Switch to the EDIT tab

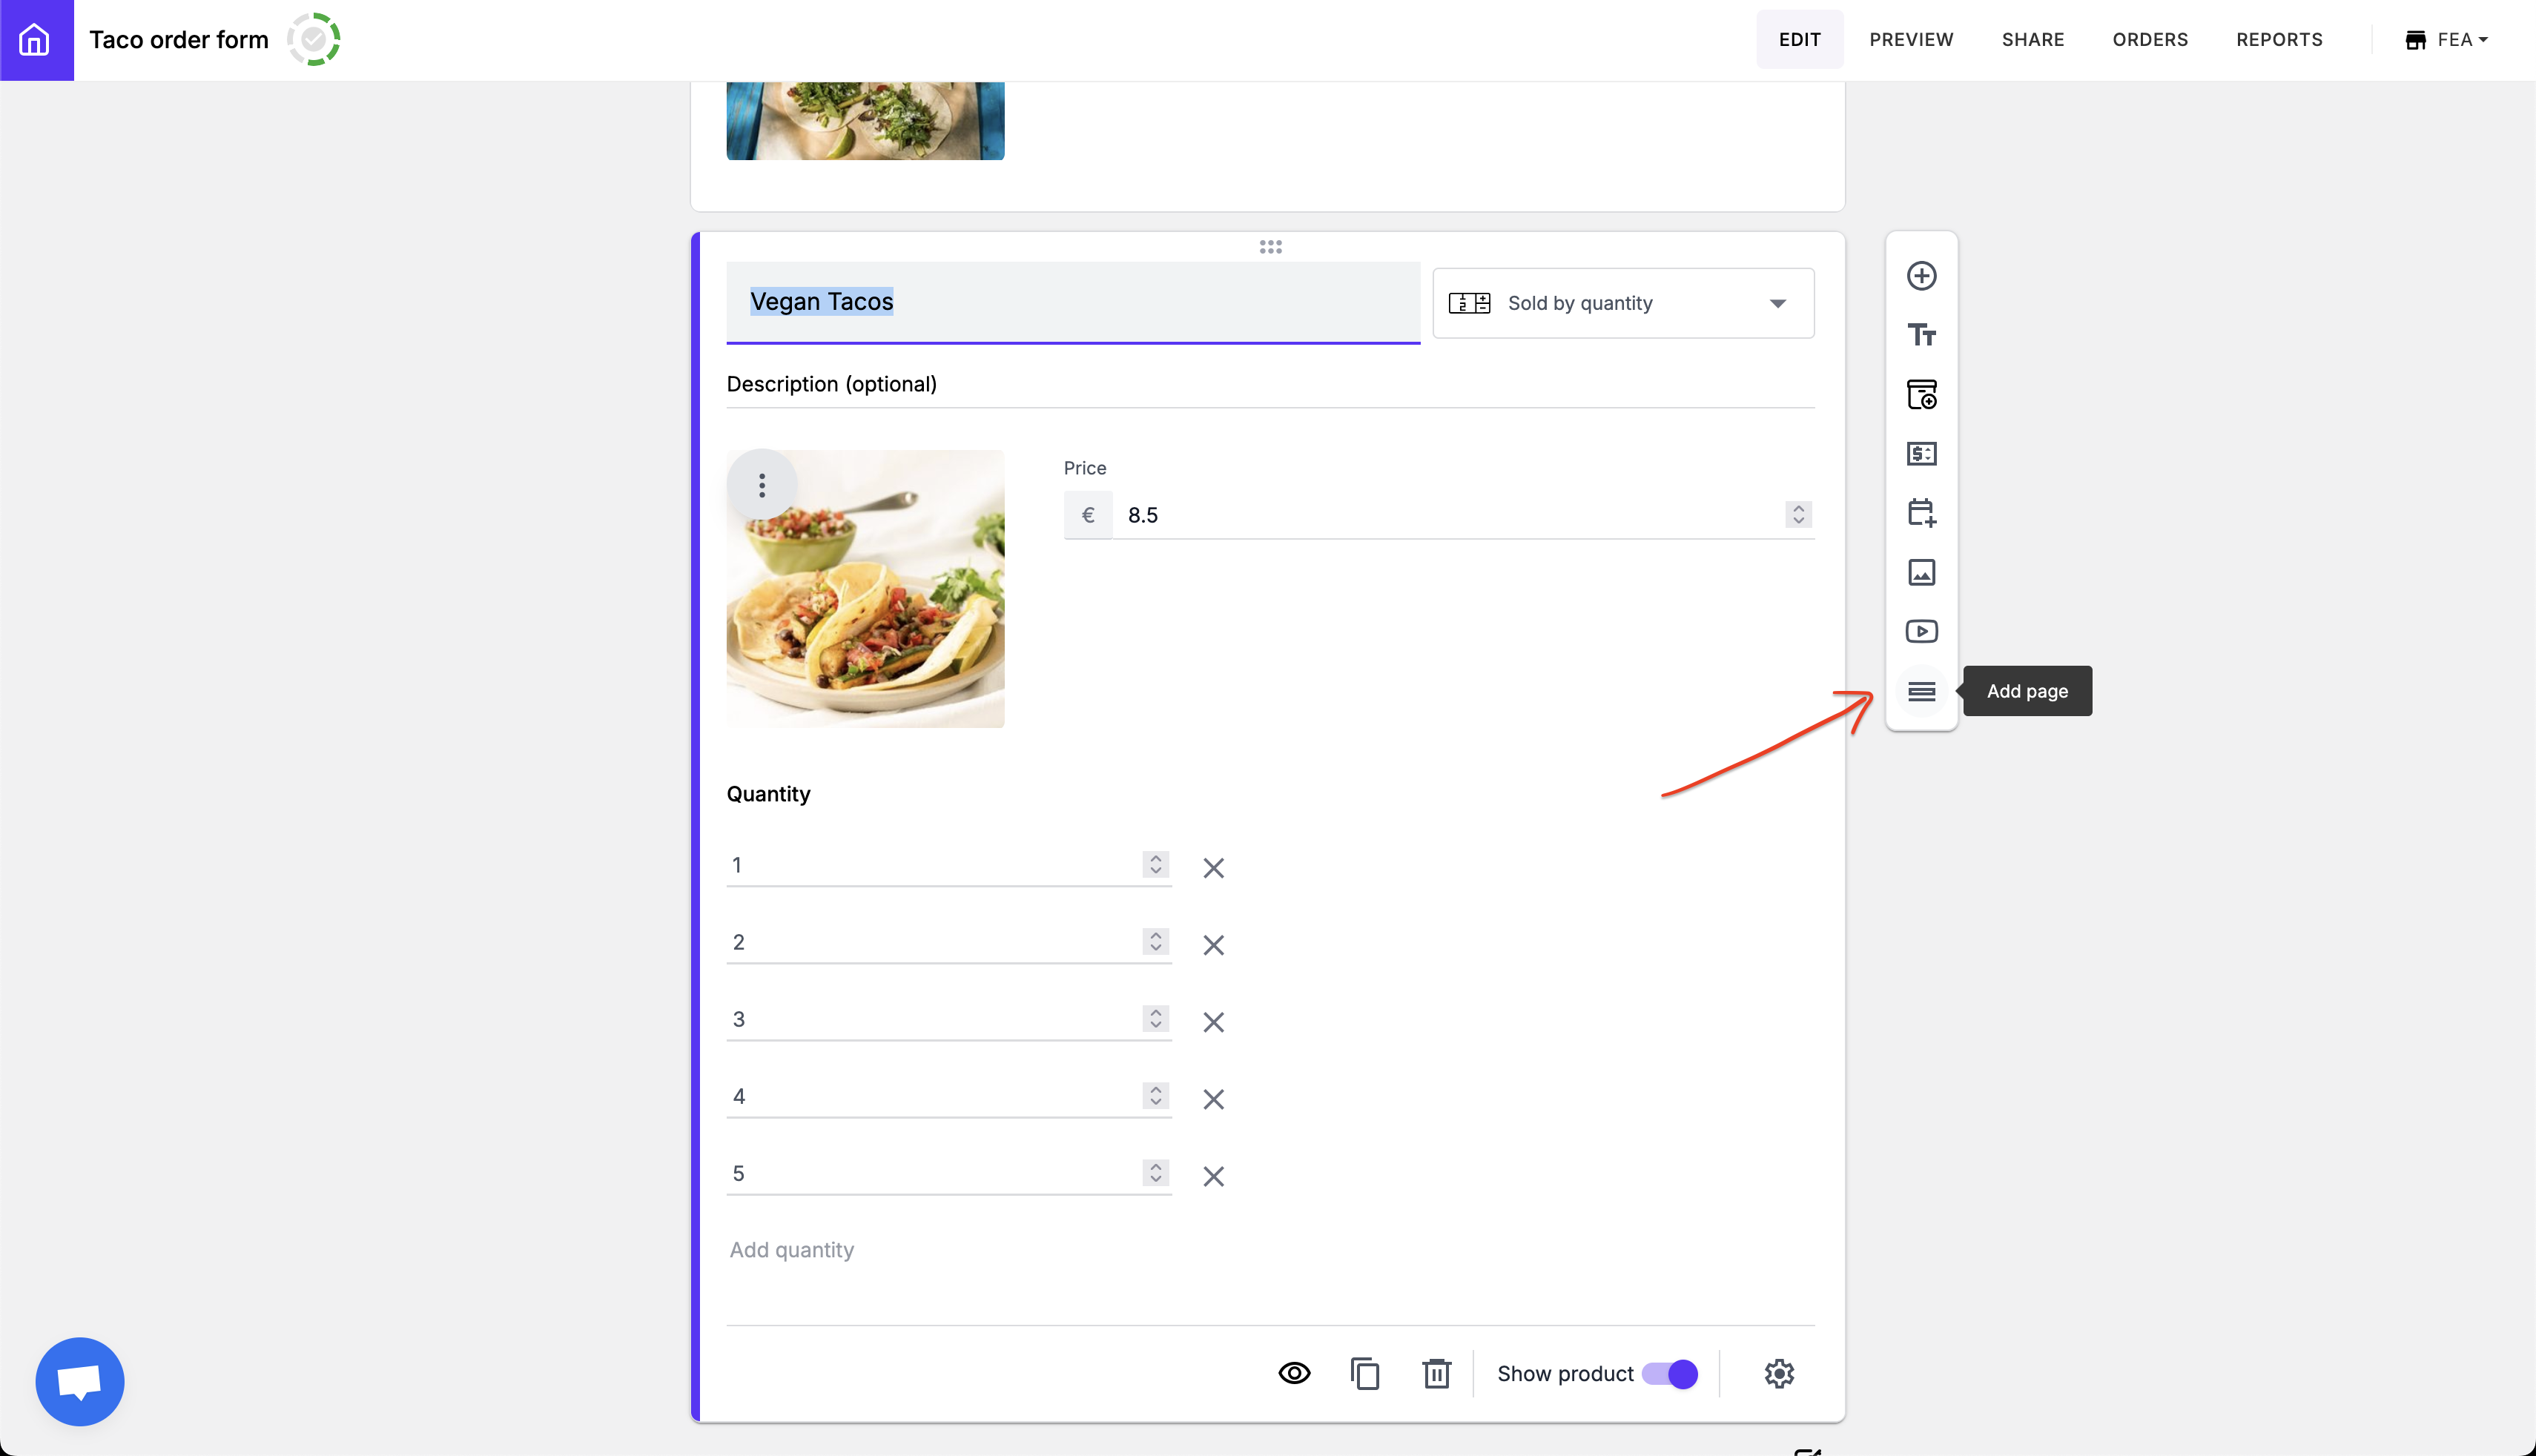pyautogui.click(x=1799, y=40)
